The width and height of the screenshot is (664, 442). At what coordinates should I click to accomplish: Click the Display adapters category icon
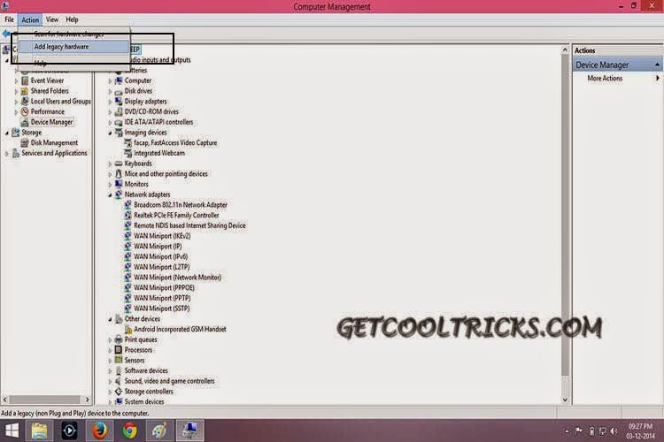click(119, 101)
